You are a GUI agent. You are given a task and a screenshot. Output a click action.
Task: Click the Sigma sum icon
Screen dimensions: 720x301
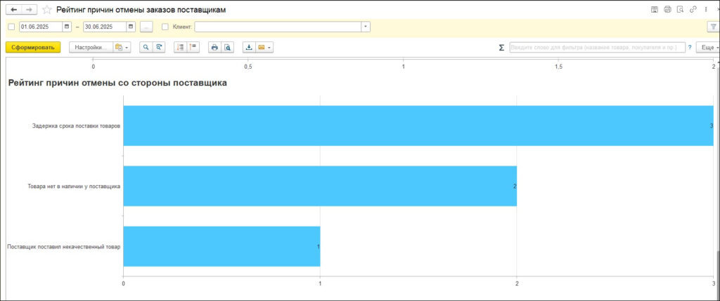(501, 47)
